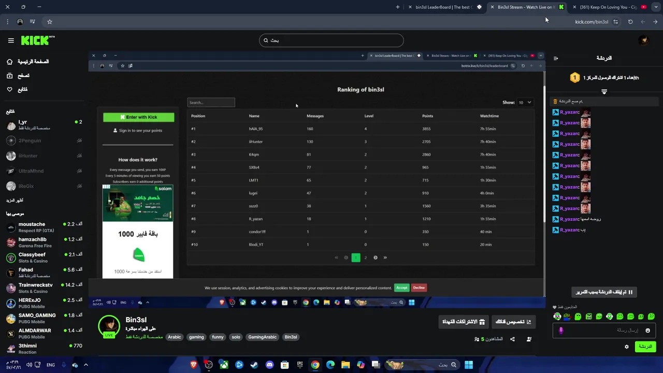Click the chat message input field
The width and height of the screenshot is (663, 373).
click(604, 331)
